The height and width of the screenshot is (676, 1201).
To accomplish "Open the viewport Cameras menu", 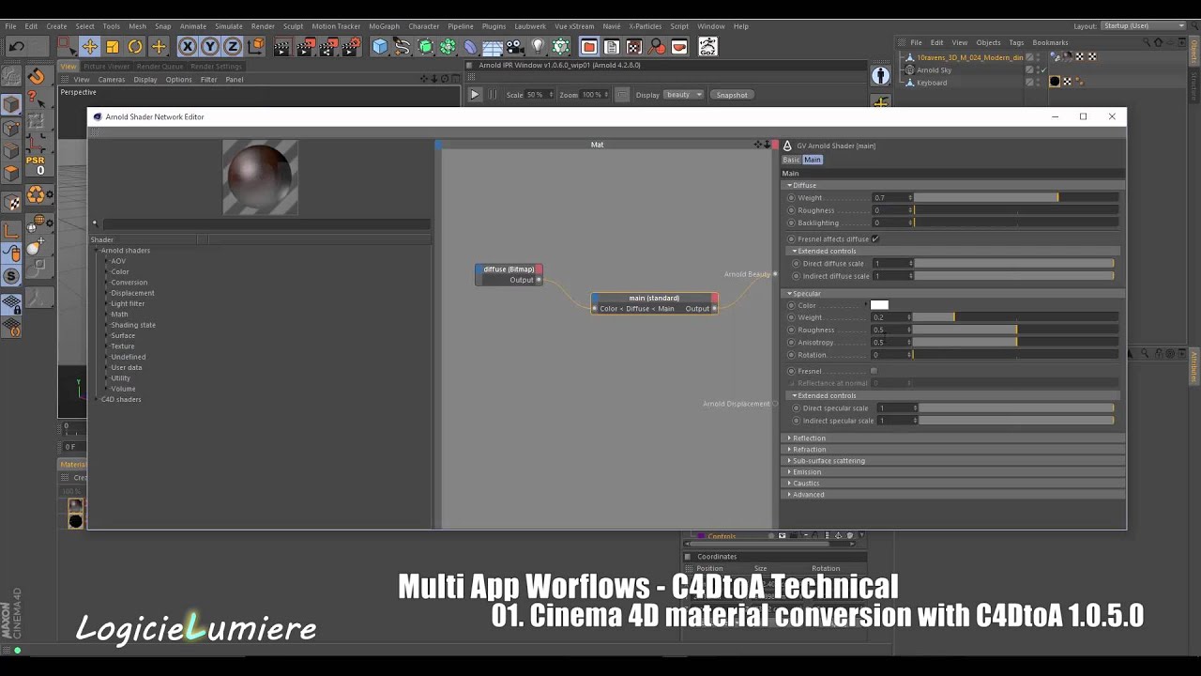I will pos(112,80).
